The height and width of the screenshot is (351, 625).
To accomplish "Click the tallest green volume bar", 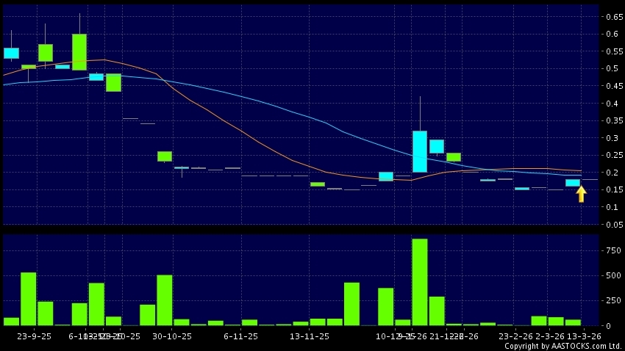I will [x=420, y=282].
